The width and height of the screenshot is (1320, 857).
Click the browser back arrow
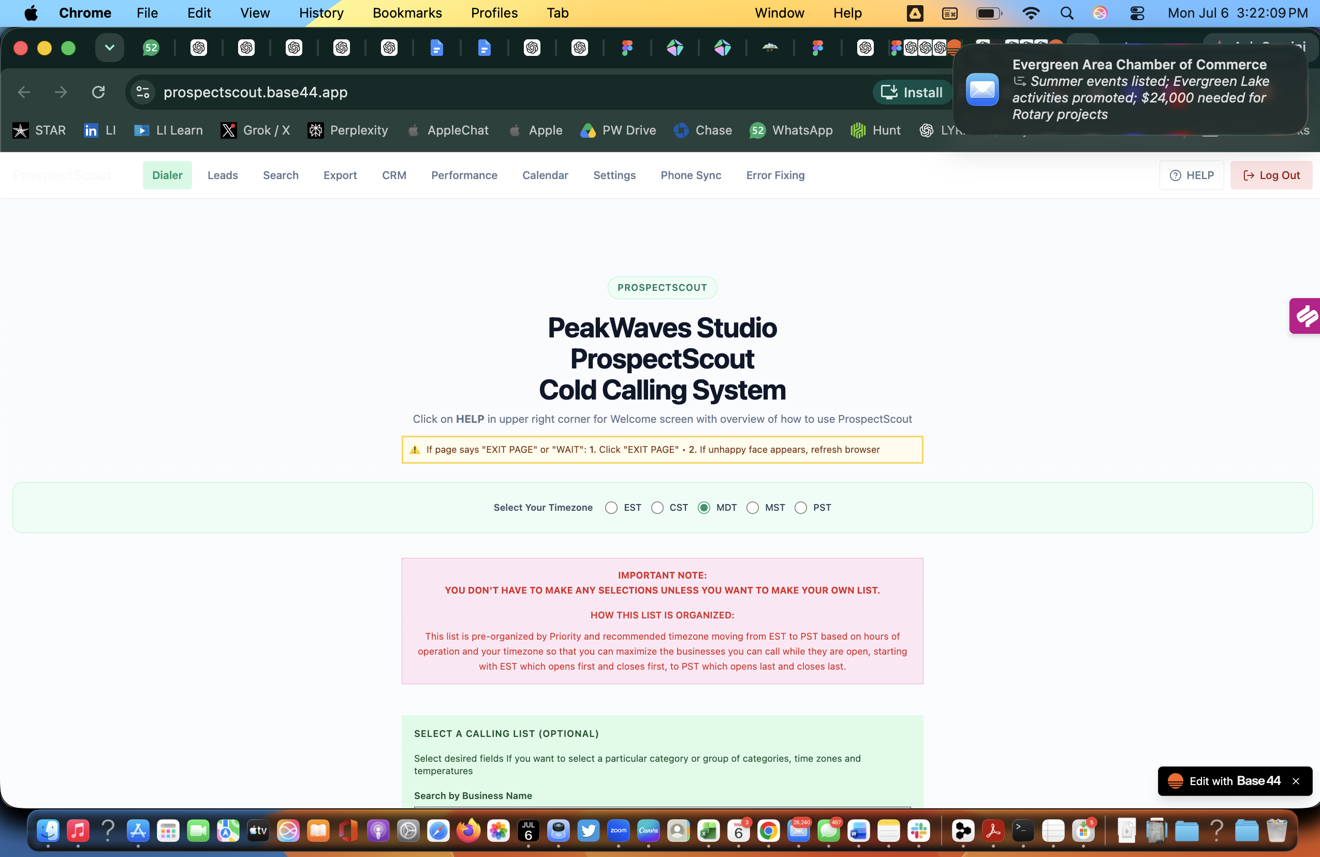[x=24, y=92]
